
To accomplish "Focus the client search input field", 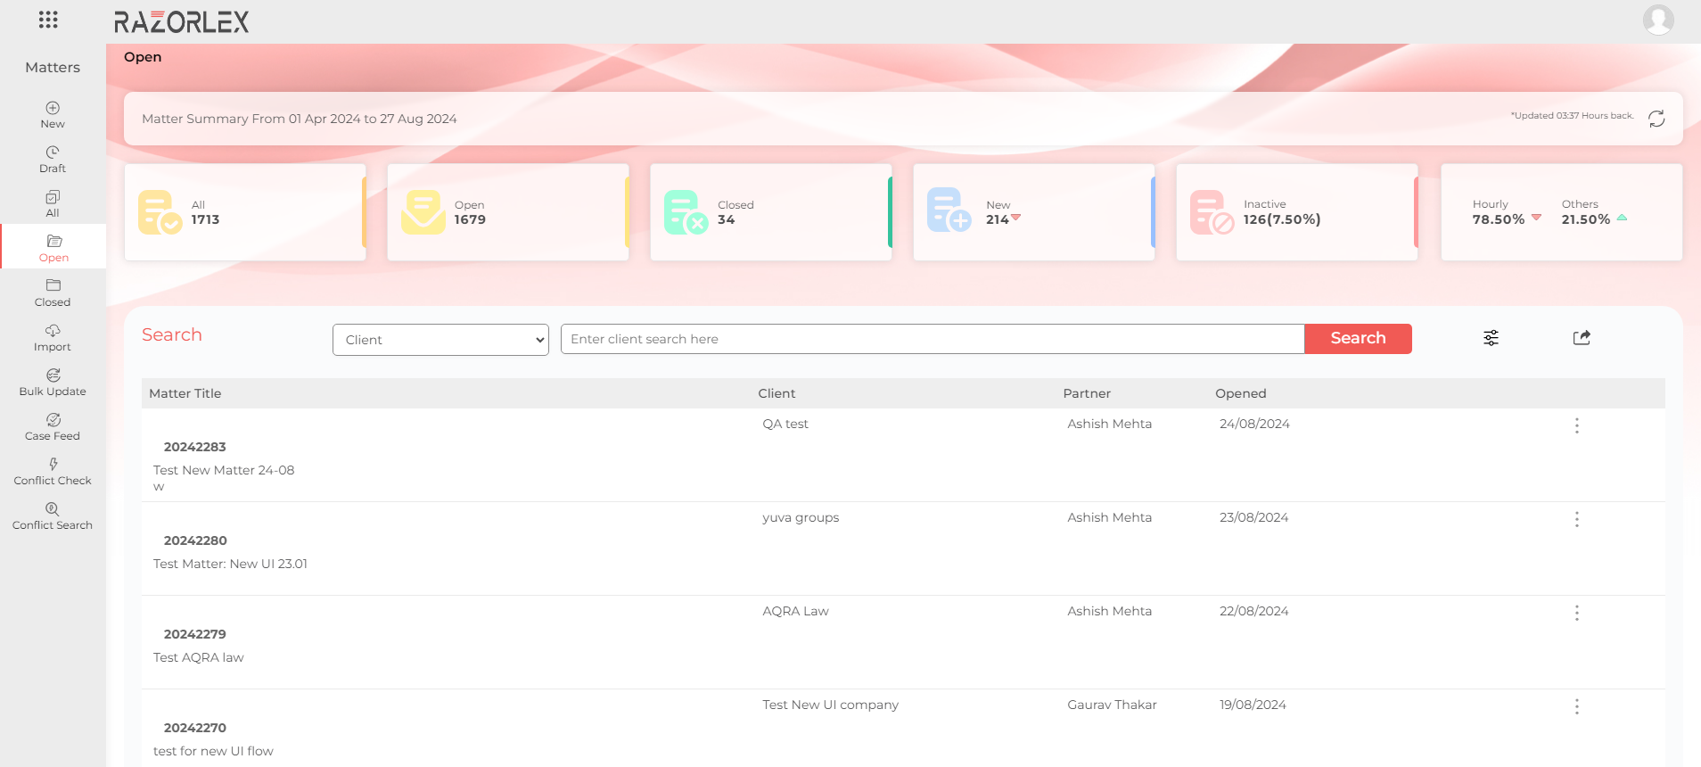I will [933, 339].
